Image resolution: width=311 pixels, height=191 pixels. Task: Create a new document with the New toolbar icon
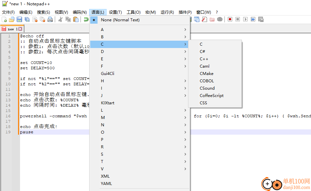click(x=4, y=19)
